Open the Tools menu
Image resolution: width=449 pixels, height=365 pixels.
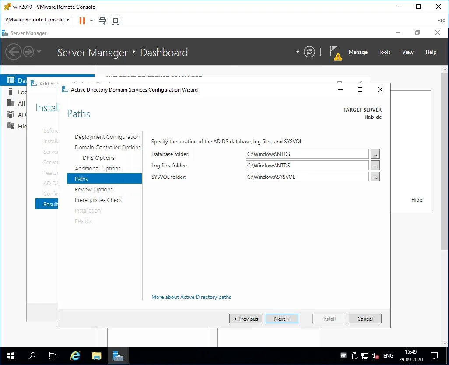coord(384,52)
